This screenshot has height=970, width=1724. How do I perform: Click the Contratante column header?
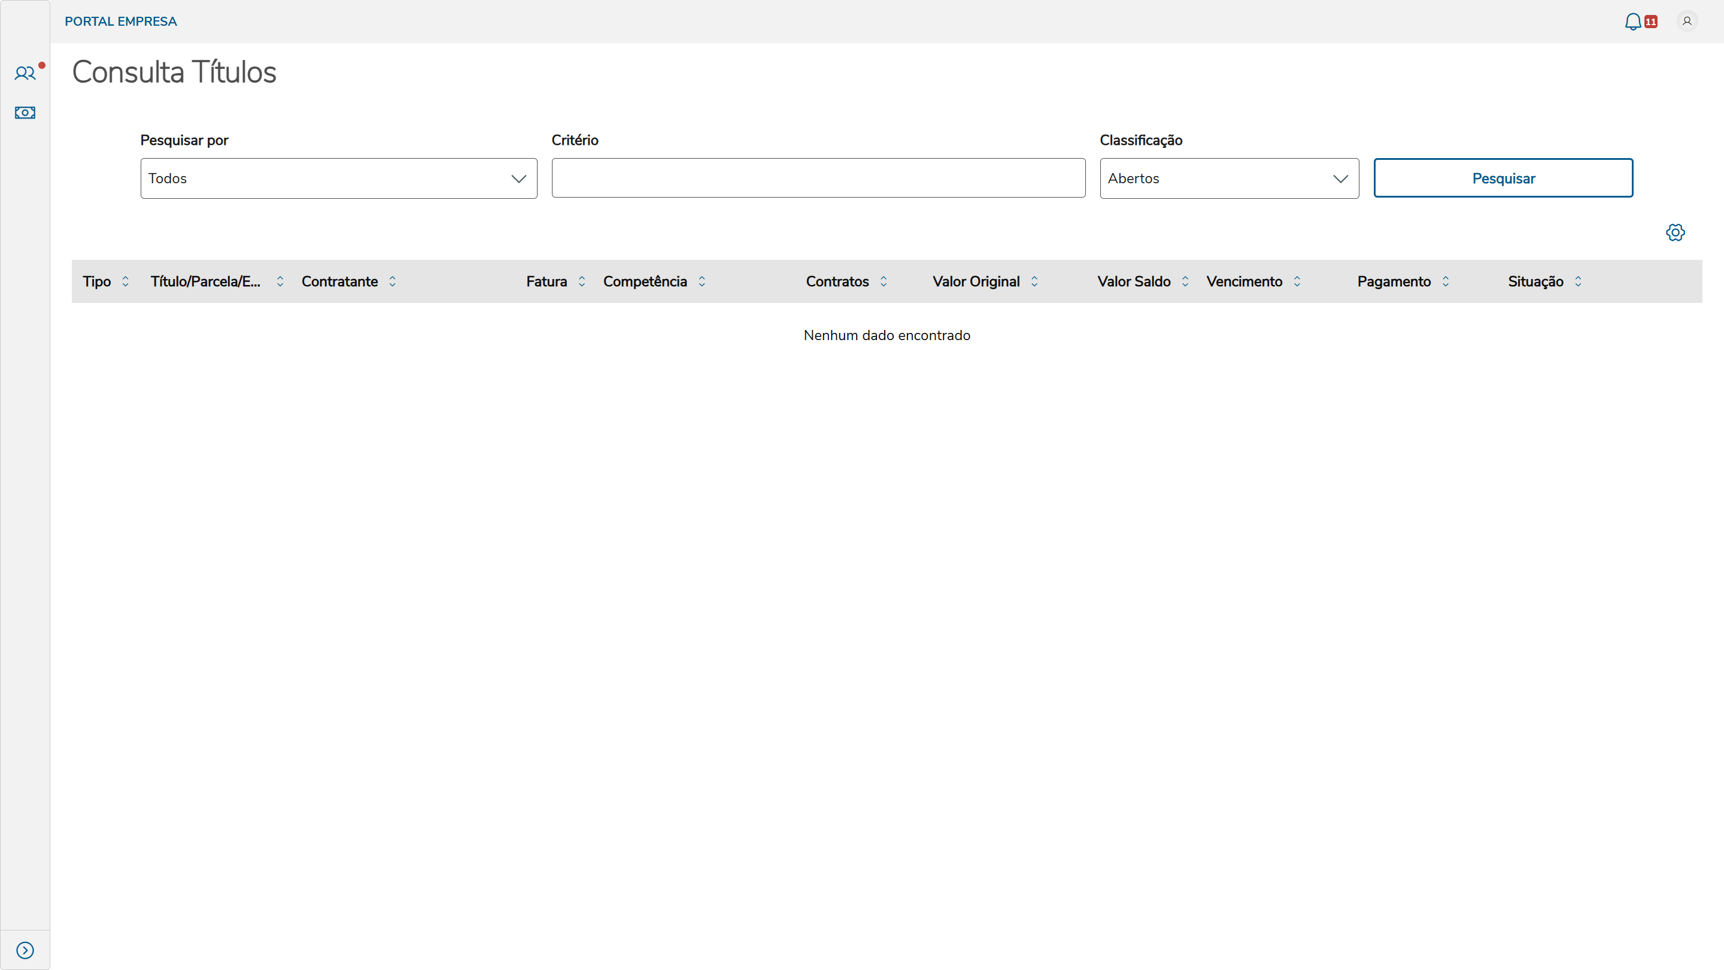340,281
